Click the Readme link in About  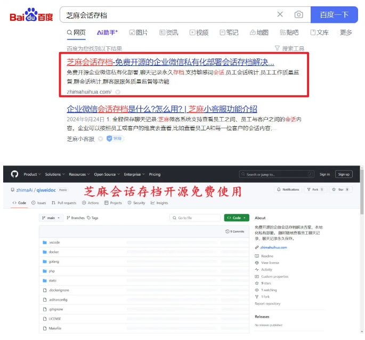click(x=267, y=256)
